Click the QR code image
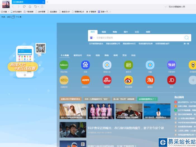The height and width of the screenshot is (147, 196). (x=41, y=48)
